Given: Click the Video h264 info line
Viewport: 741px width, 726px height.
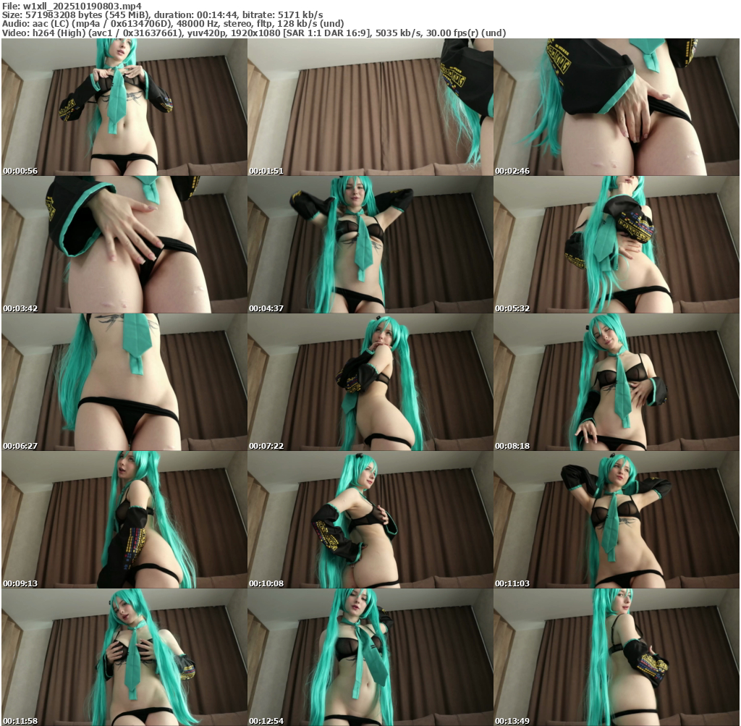Looking at the screenshot, I should pos(253,33).
